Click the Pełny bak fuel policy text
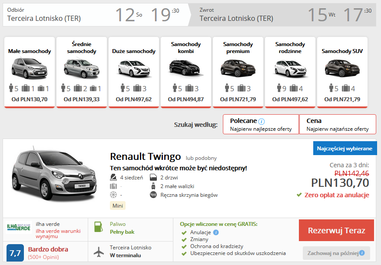The width and height of the screenshot is (381, 265). click(x=122, y=232)
